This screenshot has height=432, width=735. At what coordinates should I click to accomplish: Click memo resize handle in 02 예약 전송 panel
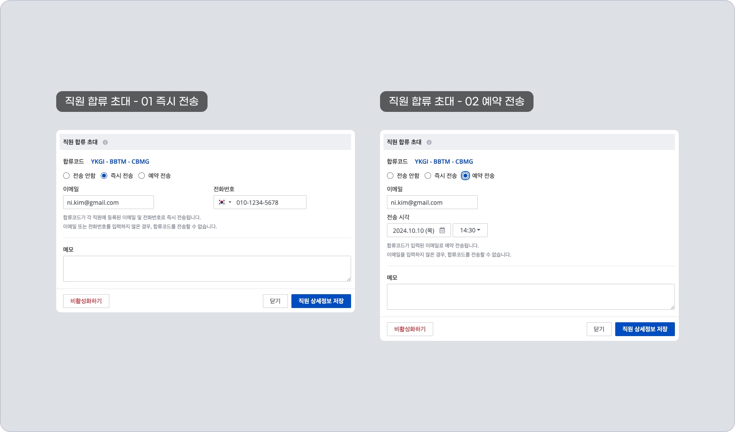[x=672, y=307]
